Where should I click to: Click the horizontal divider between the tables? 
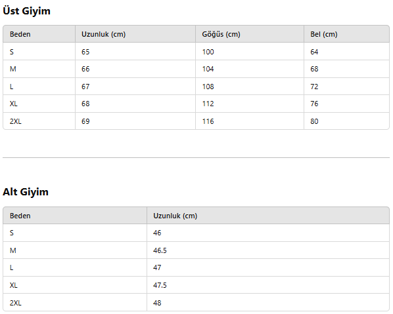[x=196, y=157]
